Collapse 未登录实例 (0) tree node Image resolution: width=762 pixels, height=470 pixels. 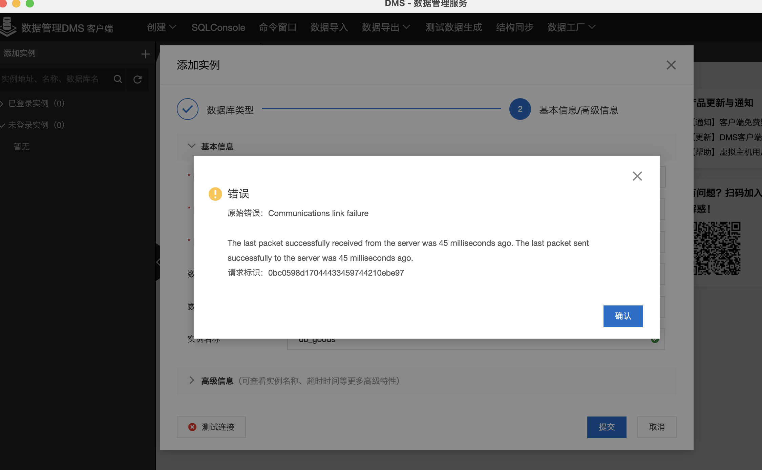[x=2, y=125]
